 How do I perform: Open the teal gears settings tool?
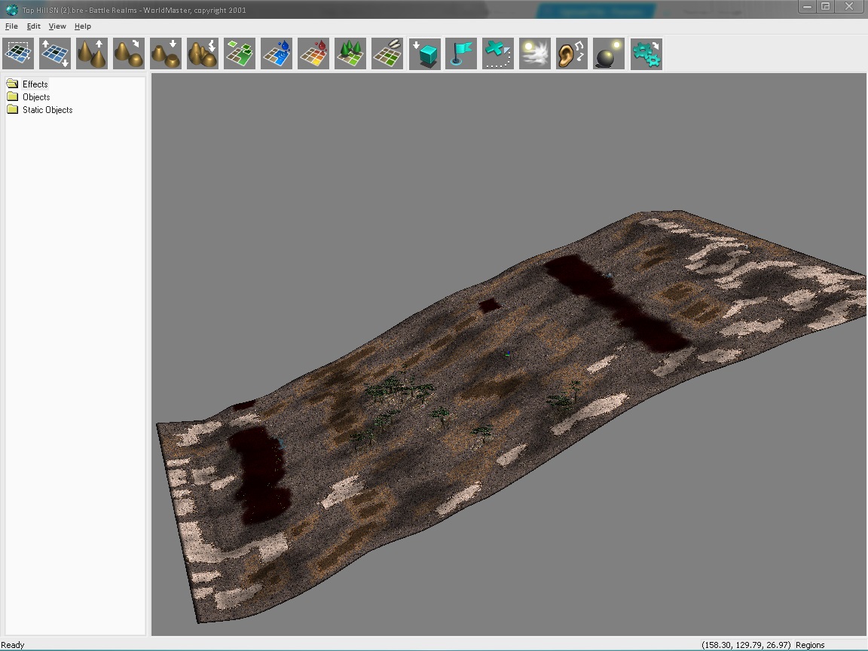646,53
